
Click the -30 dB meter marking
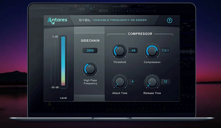coord(54,87)
